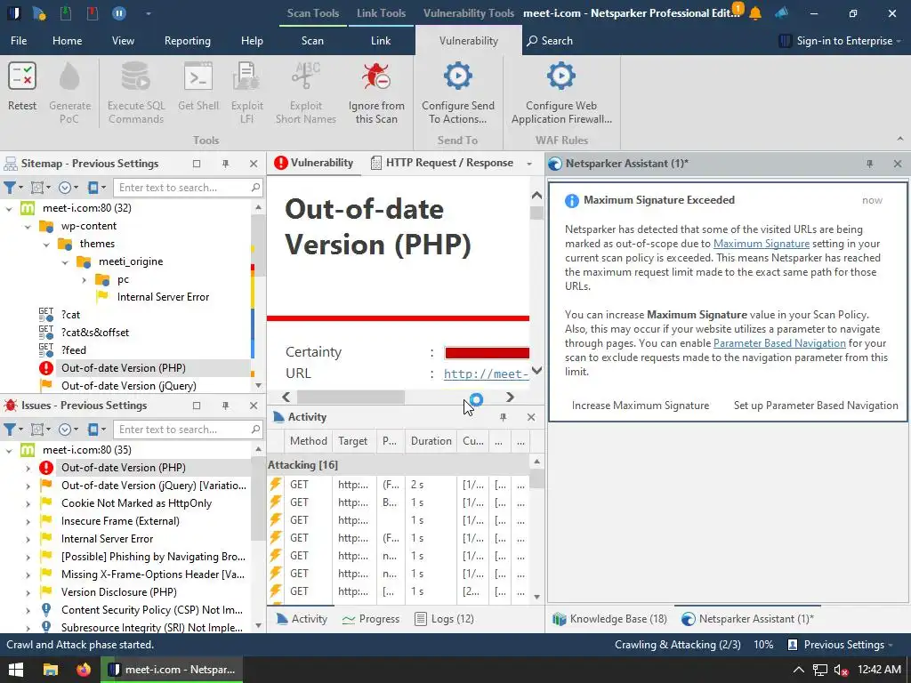Image resolution: width=911 pixels, height=683 pixels.
Task: Open Sitemap expand options dropdown
Action: coord(69,188)
